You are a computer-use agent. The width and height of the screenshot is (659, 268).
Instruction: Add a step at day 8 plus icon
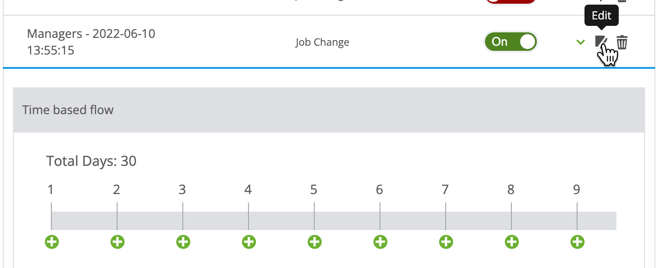tap(511, 241)
